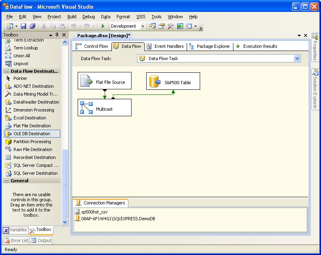Click the Copy toolbar icon
The image size is (321, 255).
click(53, 26)
